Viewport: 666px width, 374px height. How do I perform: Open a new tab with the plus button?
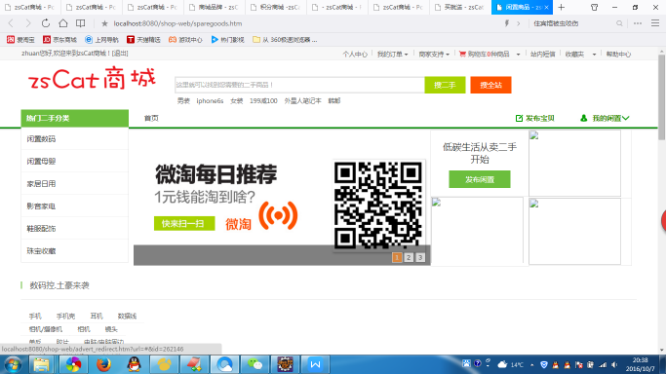[x=561, y=7]
